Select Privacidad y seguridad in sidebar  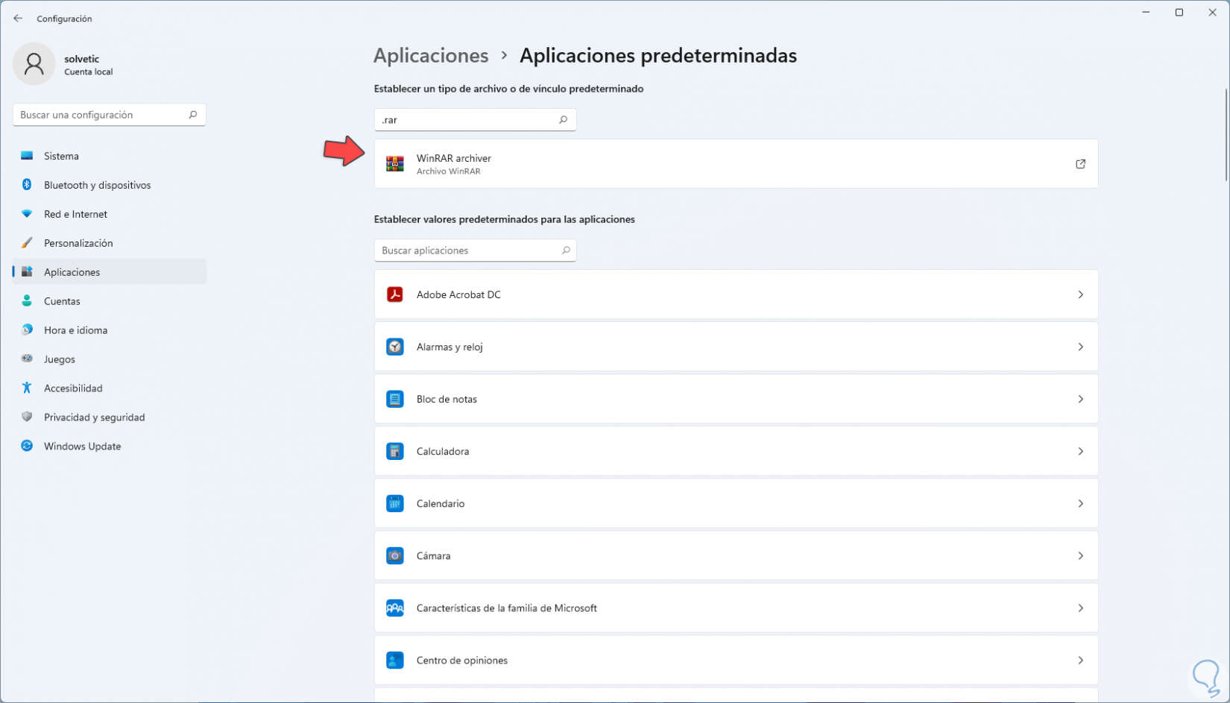[x=94, y=417]
